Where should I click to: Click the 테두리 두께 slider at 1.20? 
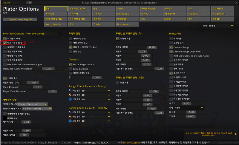coord(29,122)
